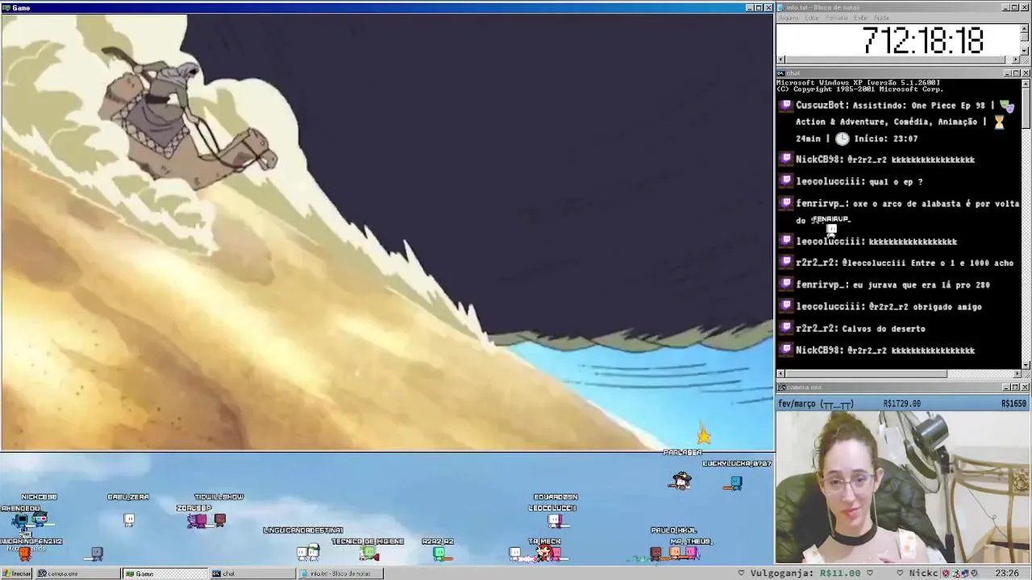This screenshot has height=580, width=1032.
Task: Click the ZORLB8P name label in game overlay
Action: [193, 508]
